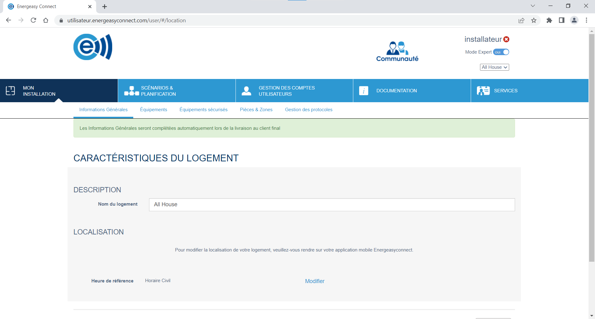
Task: Bookmark this page with star
Action: pyautogui.click(x=534, y=20)
